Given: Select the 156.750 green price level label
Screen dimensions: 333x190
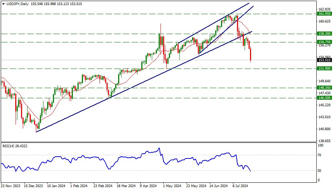Looking at the screenshot, I should 324,42.
